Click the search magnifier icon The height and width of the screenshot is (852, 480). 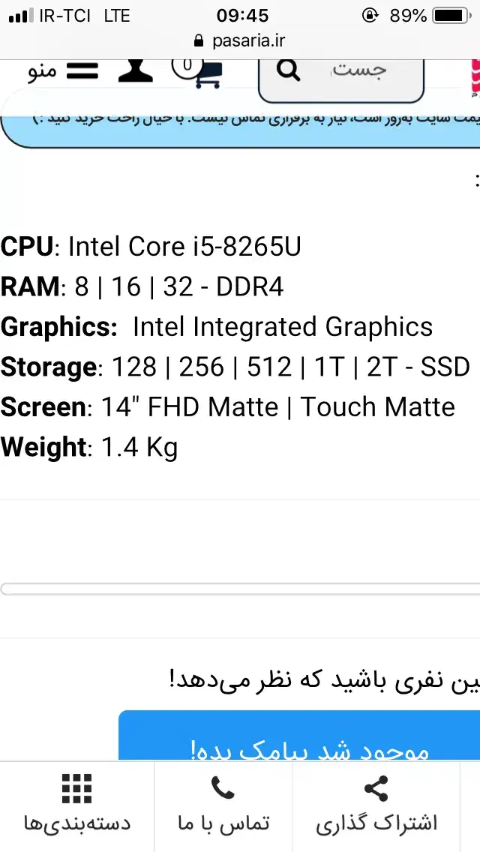click(x=288, y=71)
